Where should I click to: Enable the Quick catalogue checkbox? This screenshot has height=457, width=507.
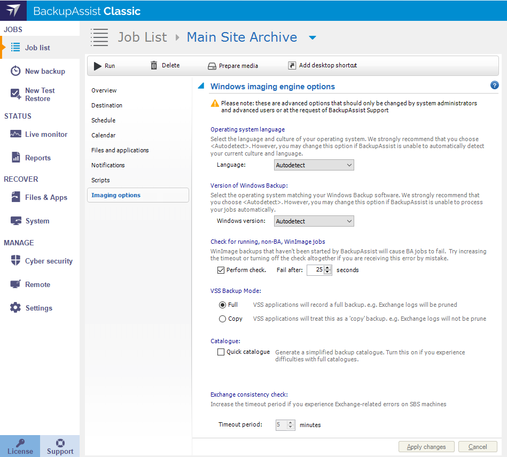pos(221,352)
